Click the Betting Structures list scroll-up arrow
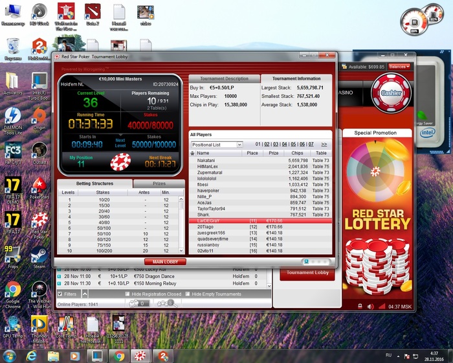 (x=181, y=199)
